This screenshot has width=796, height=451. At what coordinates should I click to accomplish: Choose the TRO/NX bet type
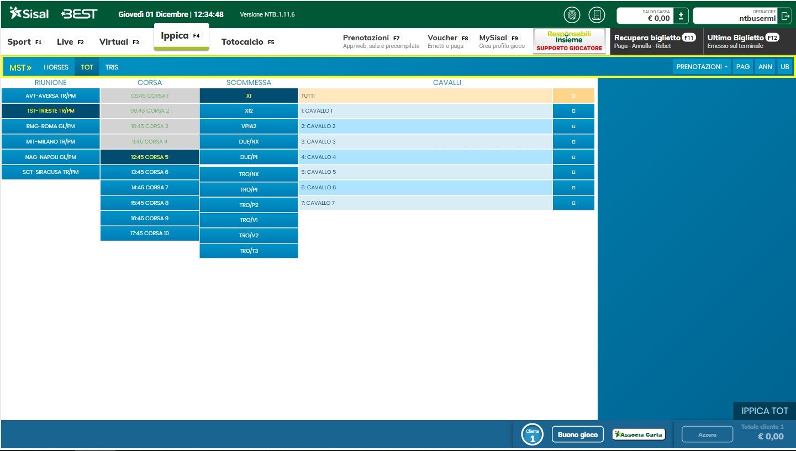pyautogui.click(x=249, y=174)
